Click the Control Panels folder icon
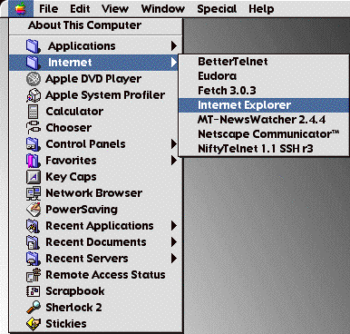The width and height of the screenshot is (350, 334). (x=34, y=144)
